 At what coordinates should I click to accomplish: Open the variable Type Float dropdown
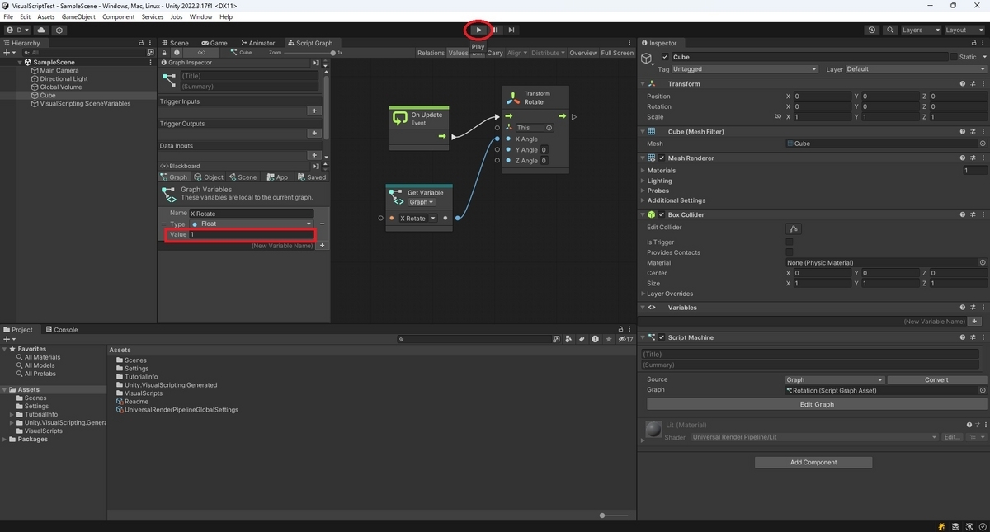[252, 224]
